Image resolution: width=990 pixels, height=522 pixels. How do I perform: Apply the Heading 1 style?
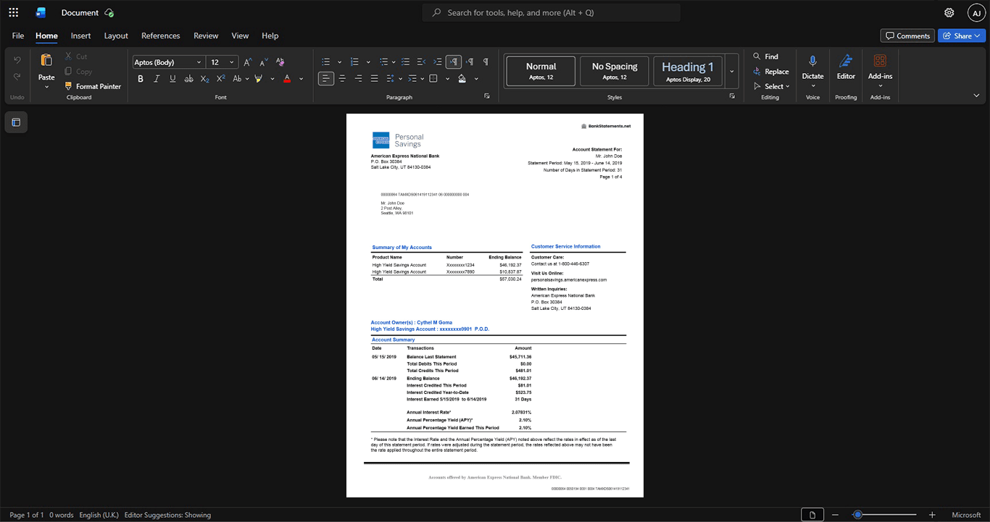click(688, 71)
